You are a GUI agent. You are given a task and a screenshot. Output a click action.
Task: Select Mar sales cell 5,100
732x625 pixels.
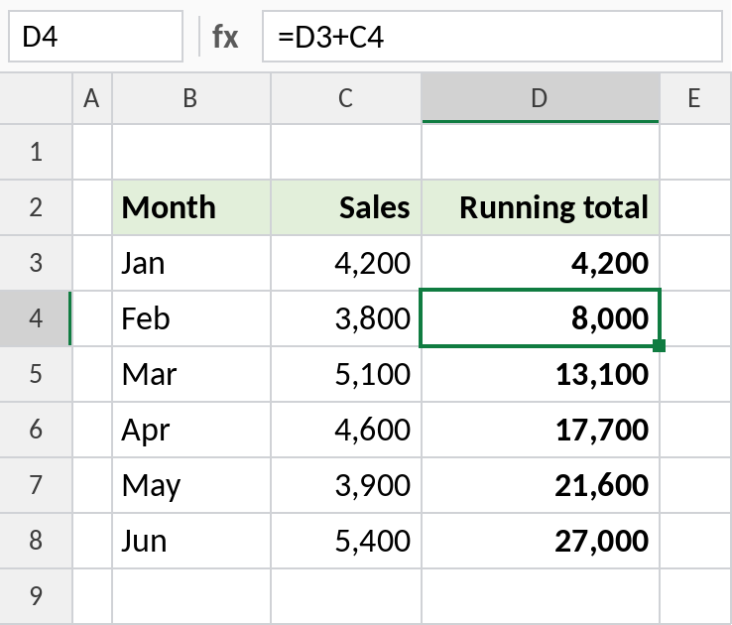coord(346,374)
